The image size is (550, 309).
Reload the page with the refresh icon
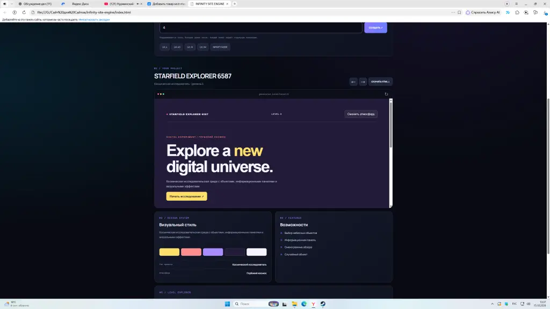point(24,12)
